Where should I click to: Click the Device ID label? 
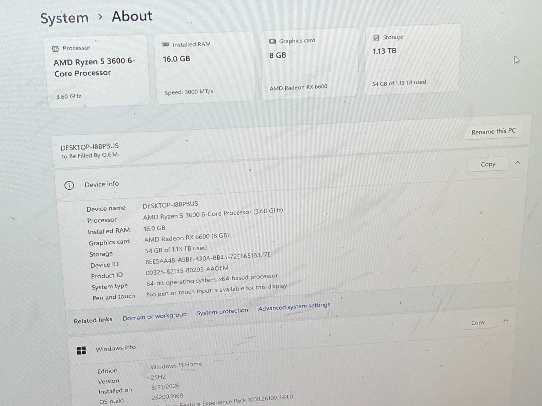(x=104, y=265)
